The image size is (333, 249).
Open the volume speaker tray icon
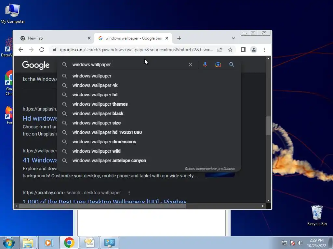[x=300, y=243]
